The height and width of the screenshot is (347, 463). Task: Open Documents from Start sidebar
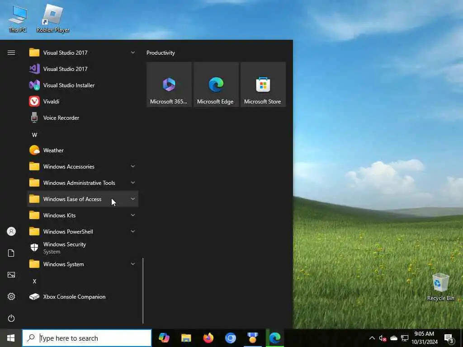pyautogui.click(x=11, y=253)
